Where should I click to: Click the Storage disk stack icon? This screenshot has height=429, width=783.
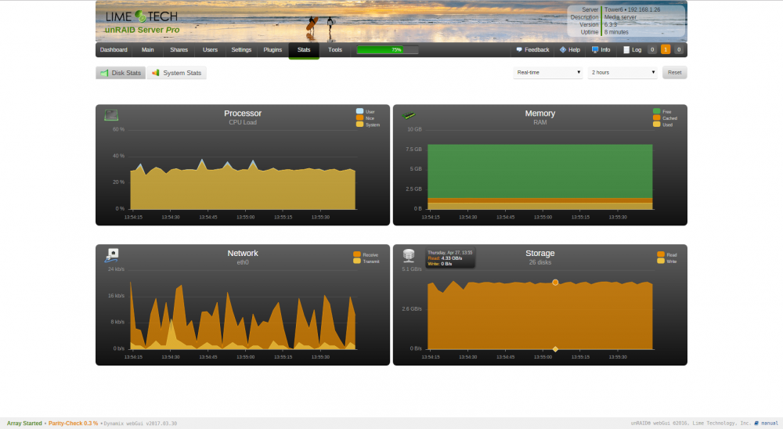(x=409, y=256)
